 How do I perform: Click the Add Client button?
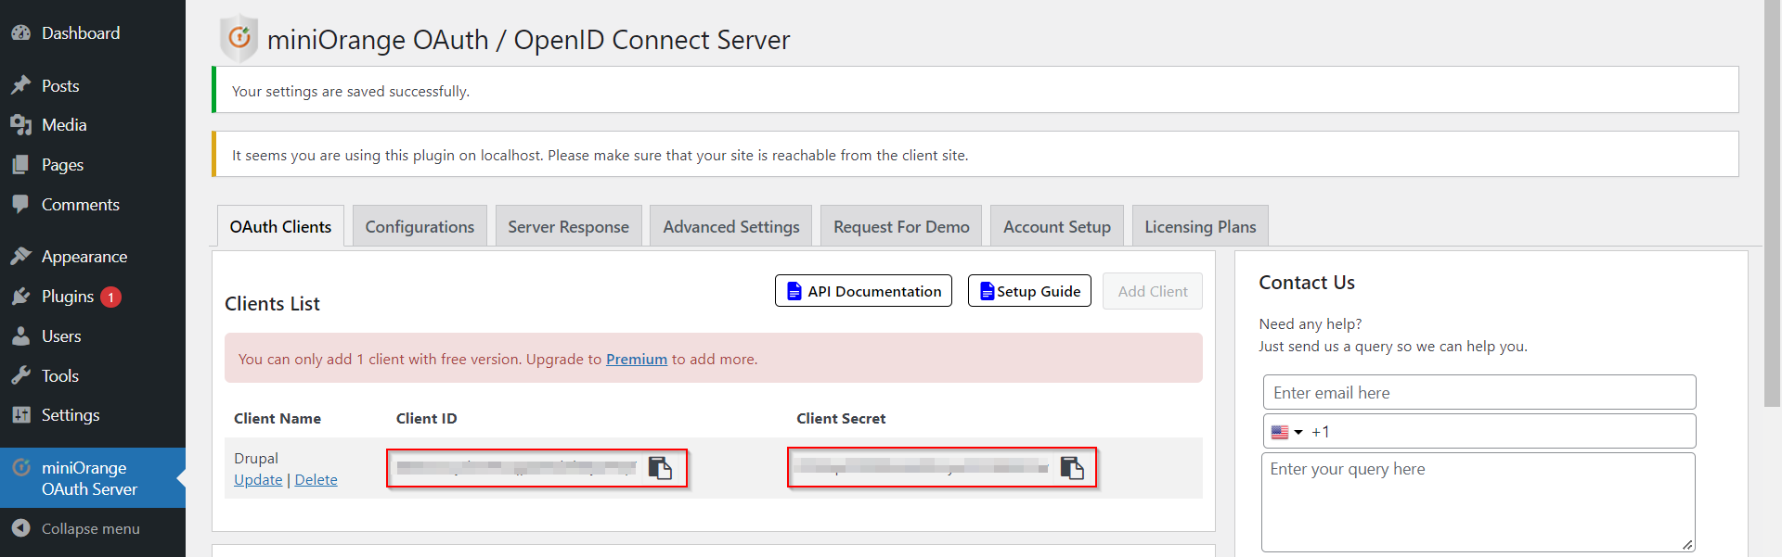click(x=1153, y=291)
